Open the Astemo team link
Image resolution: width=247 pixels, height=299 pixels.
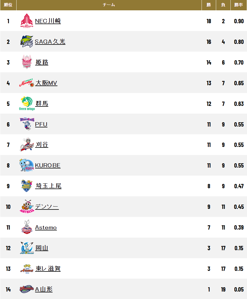tap(46, 227)
